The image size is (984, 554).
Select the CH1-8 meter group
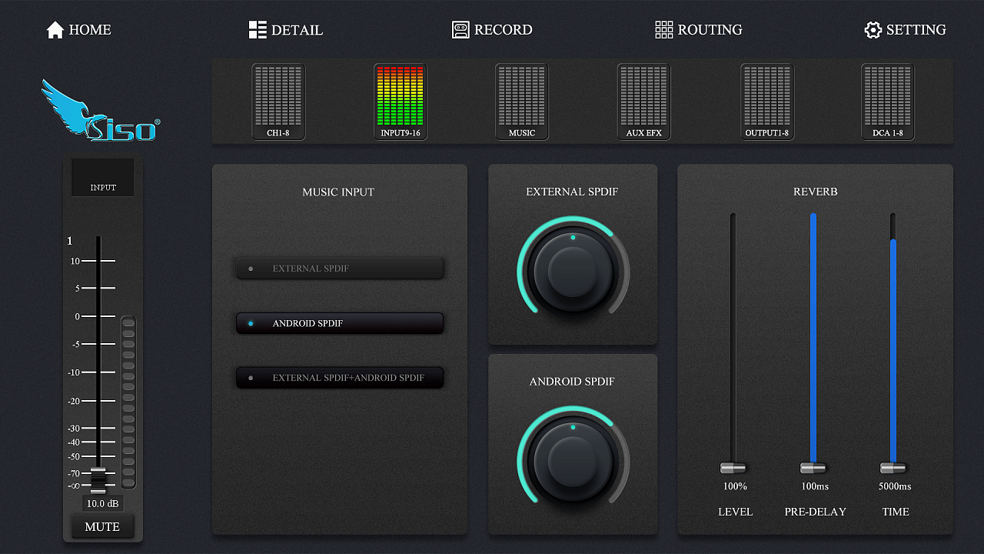[x=278, y=102]
